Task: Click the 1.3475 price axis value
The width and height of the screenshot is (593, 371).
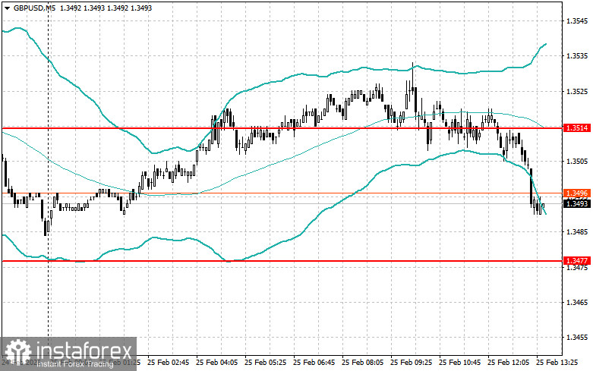Action: (x=577, y=268)
